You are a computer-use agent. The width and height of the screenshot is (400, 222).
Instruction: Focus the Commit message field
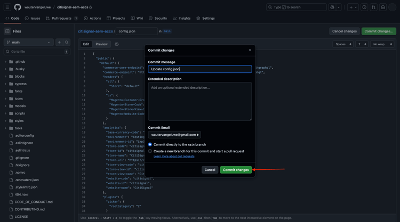[x=200, y=69]
